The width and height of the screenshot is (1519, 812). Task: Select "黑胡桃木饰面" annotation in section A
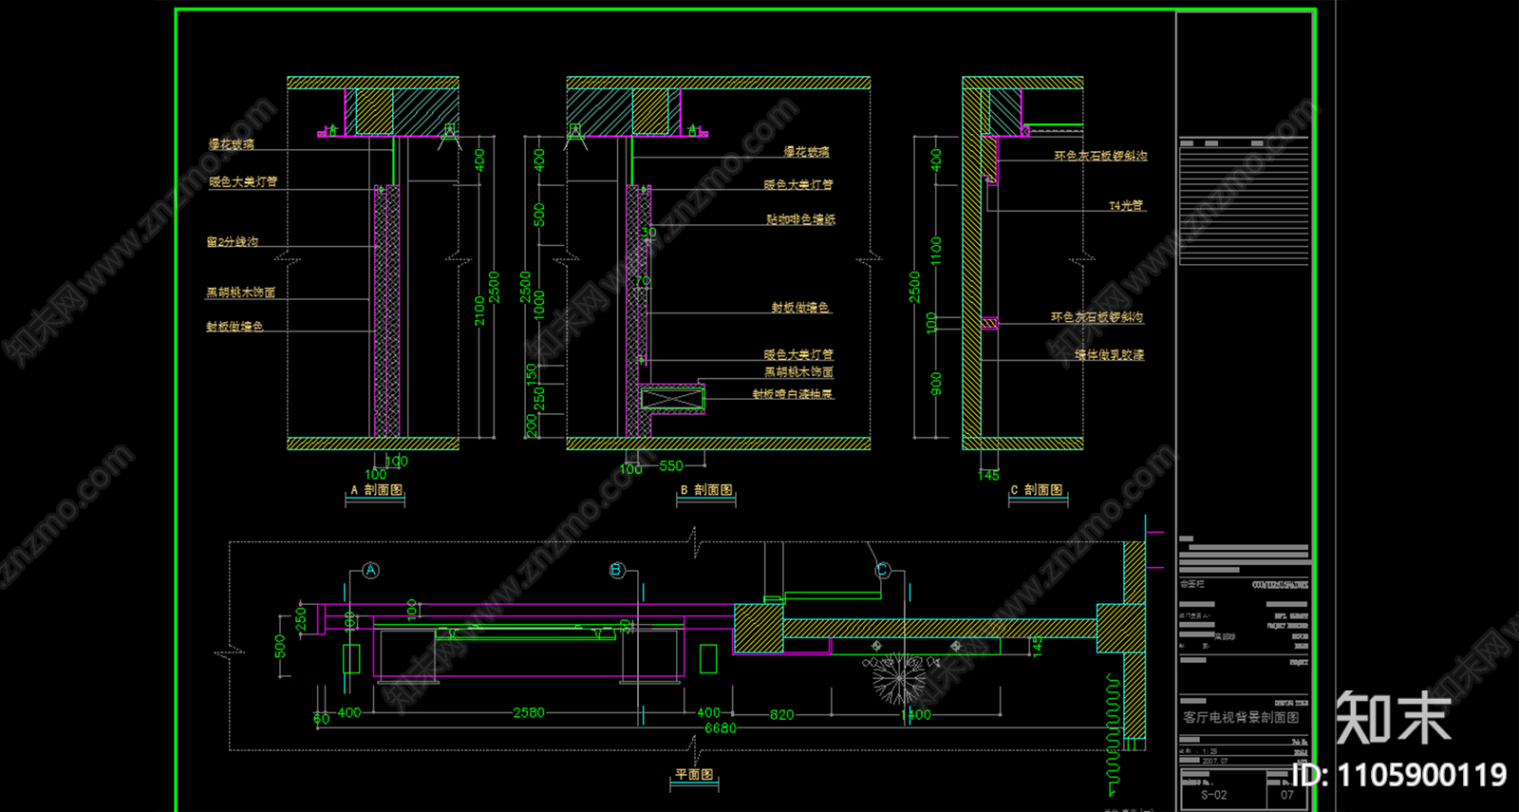pos(240,293)
